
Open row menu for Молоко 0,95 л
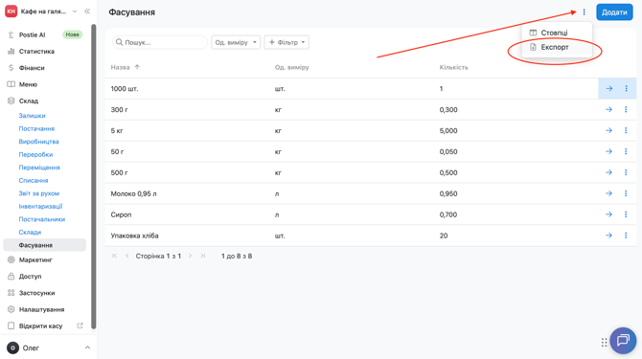[626, 193]
